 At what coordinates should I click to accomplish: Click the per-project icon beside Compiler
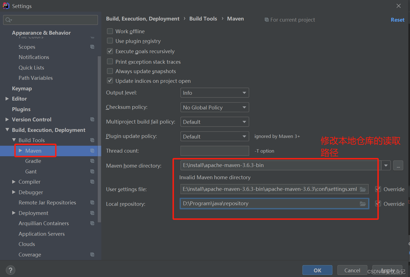[x=92, y=182]
